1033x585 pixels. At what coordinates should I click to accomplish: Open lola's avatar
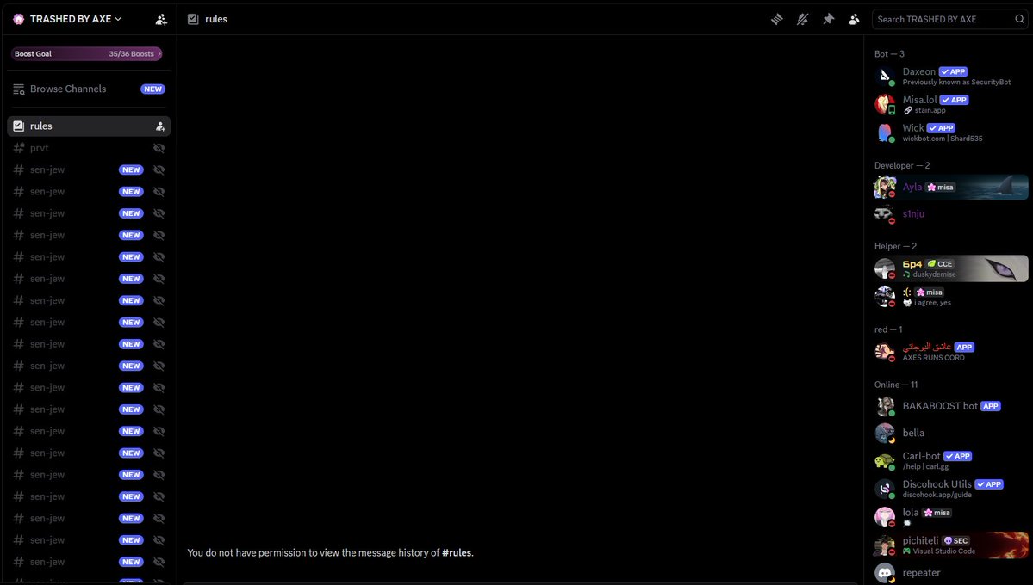click(x=885, y=517)
